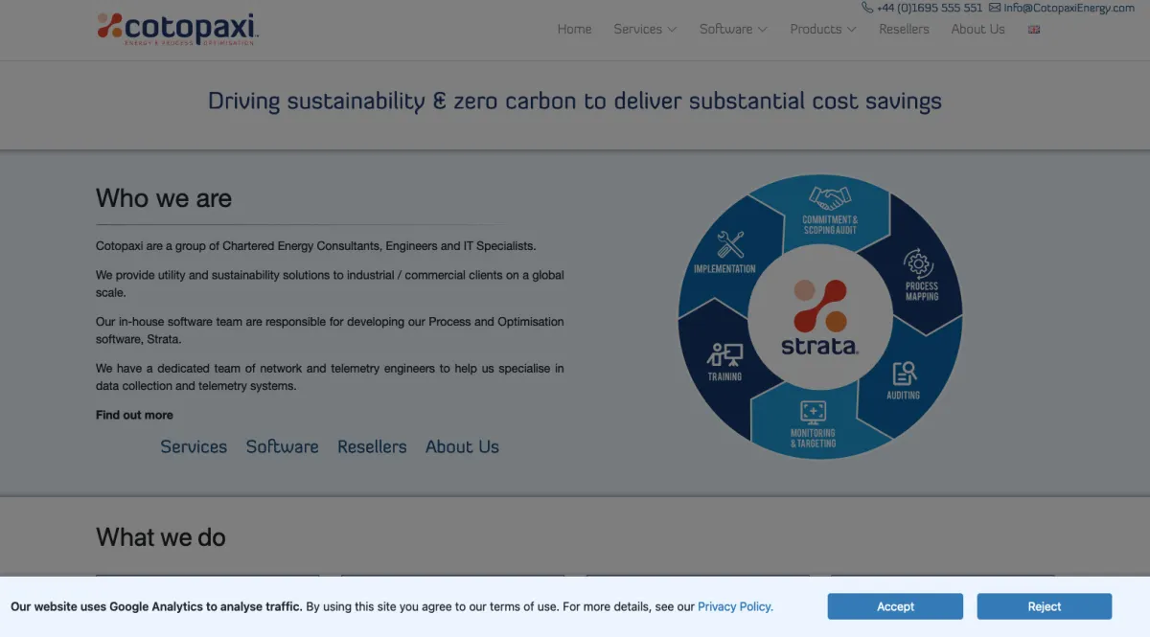Image resolution: width=1150 pixels, height=637 pixels.
Task: Follow the Services link under Find out more
Action: tap(194, 446)
